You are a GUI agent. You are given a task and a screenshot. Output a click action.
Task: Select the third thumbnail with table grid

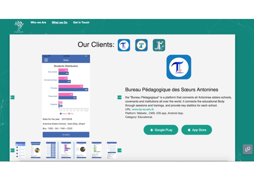coord(51,150)
